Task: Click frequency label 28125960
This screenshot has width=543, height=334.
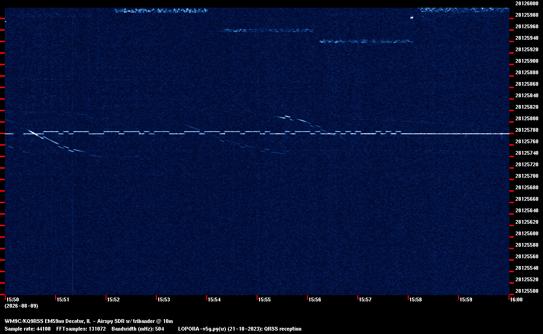Action: point(527,26)
